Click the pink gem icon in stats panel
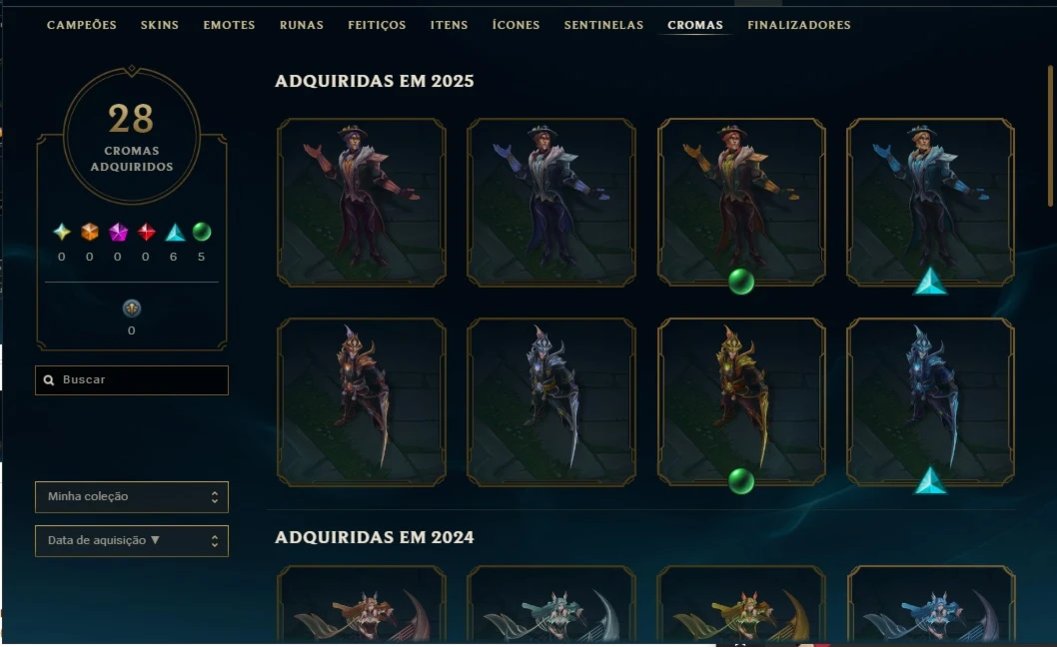 click(x=118, y=233)
